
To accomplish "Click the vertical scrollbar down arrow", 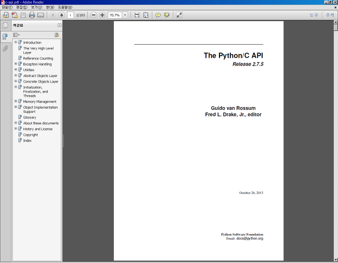I will [x=335, y=259].
